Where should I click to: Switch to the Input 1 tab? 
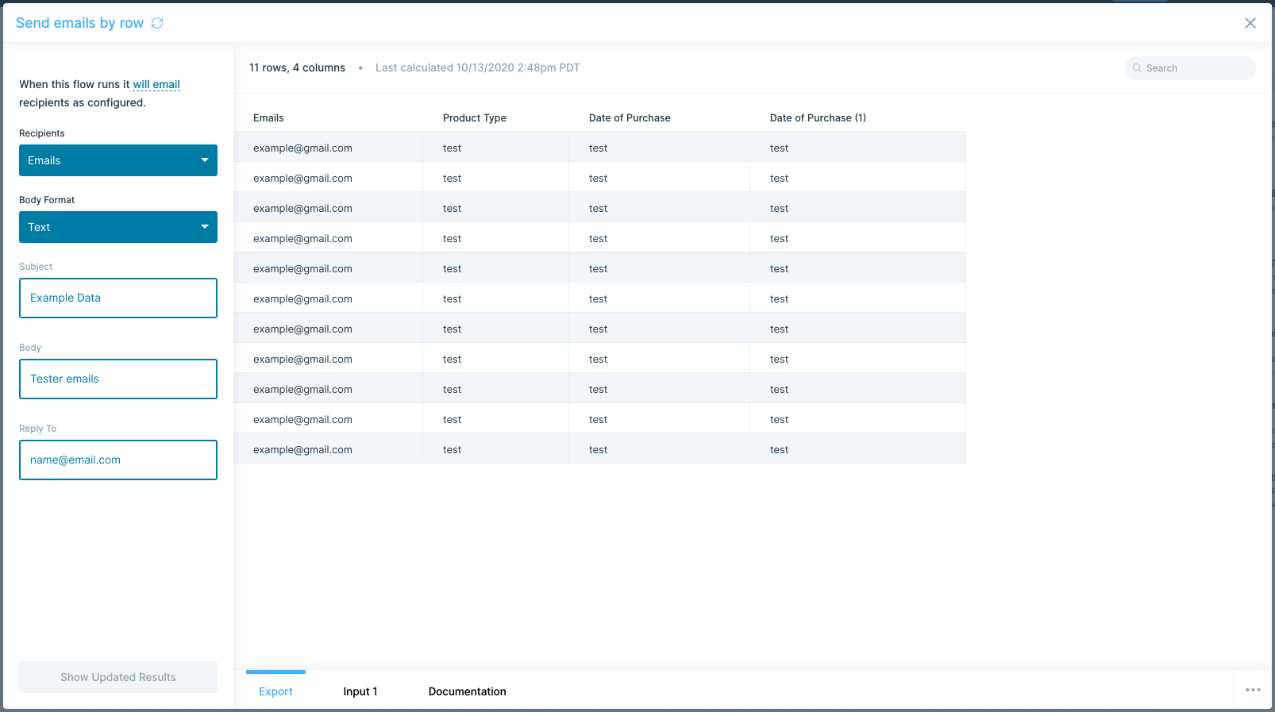[x=360, y=691]
